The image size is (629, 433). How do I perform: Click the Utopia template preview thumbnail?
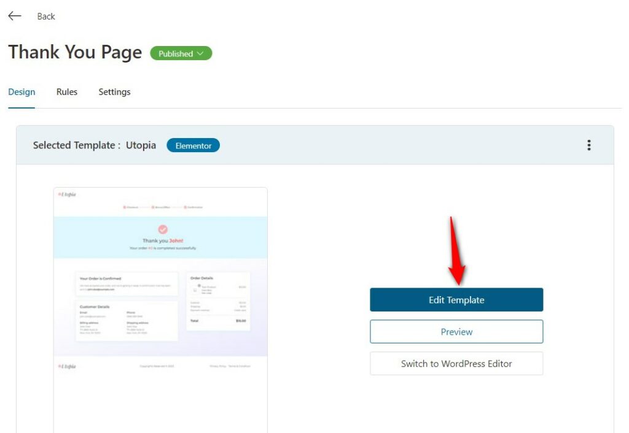point(160,309)
